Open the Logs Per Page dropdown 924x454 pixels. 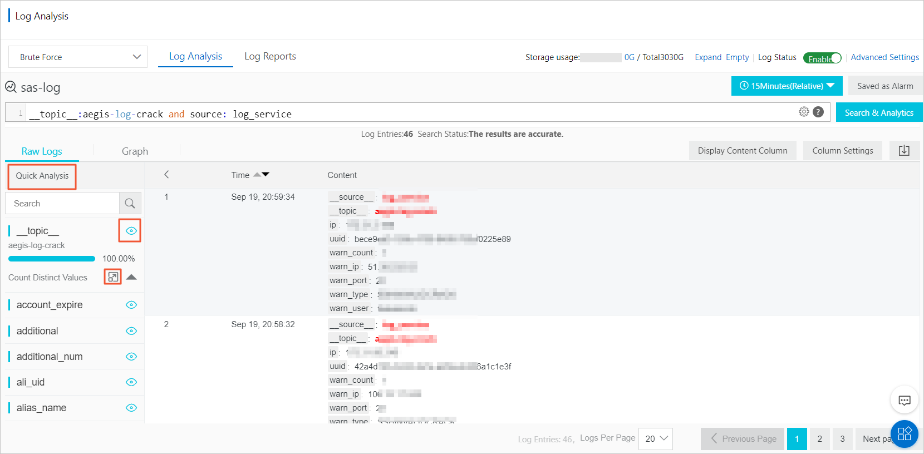click(656, 438)
